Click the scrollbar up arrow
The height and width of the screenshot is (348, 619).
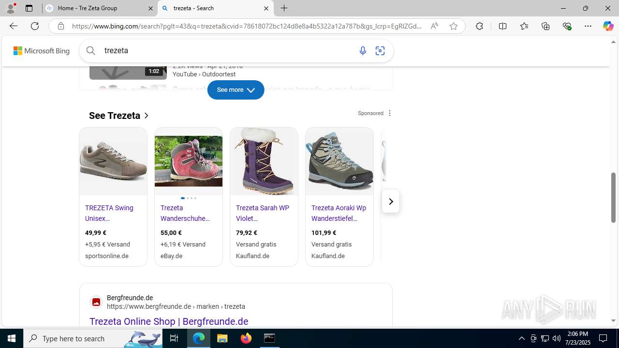click(614, 42)
